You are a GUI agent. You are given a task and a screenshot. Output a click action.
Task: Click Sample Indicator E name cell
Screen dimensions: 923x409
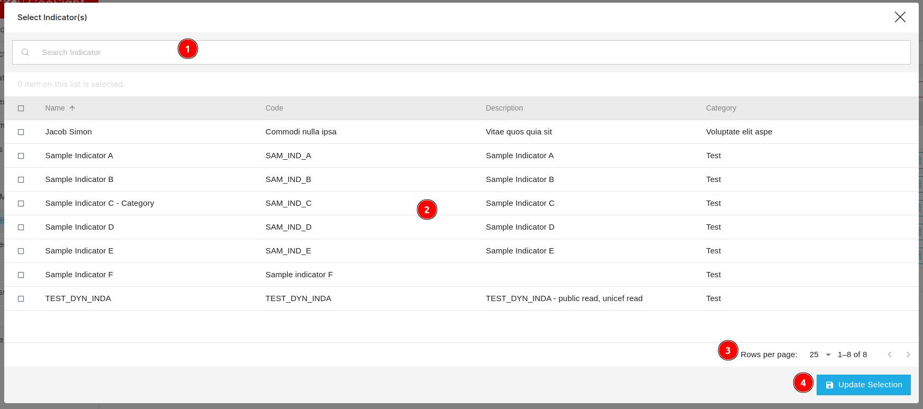(79, 251)
